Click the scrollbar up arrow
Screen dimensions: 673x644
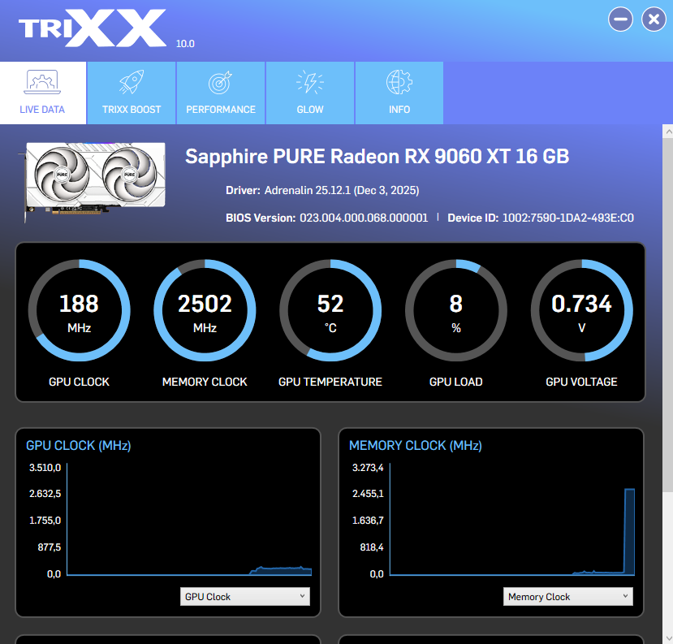668,132
